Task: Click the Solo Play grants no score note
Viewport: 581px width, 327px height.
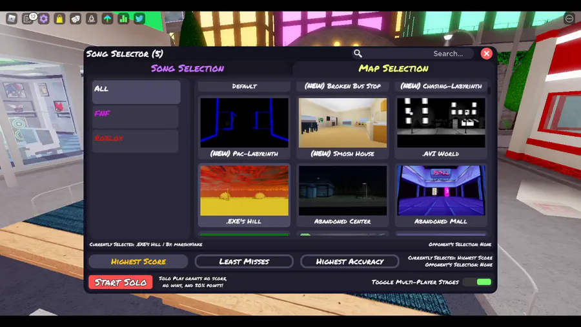Action: [x=192, y=282]
